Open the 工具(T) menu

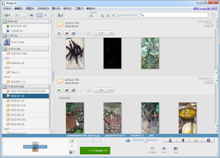pyautogui.click(x=79, y=8)
